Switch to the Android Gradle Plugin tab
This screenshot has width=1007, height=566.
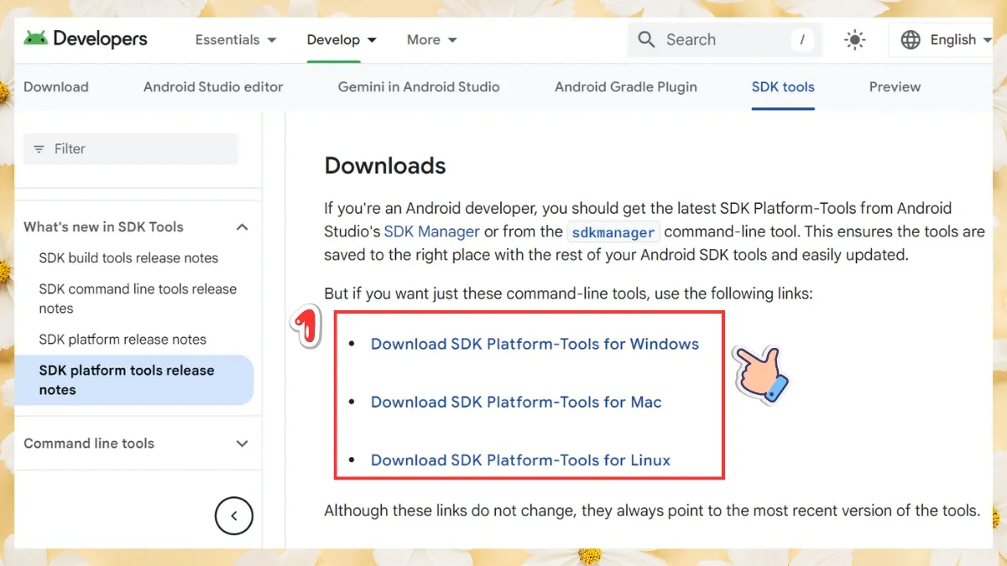[624, 86]
